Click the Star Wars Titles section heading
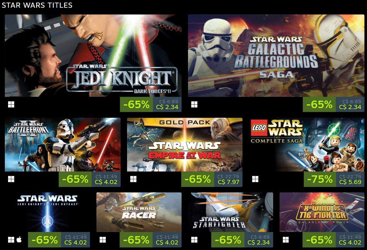The width and height of the screenshot is (367, 250). [37, 5]
